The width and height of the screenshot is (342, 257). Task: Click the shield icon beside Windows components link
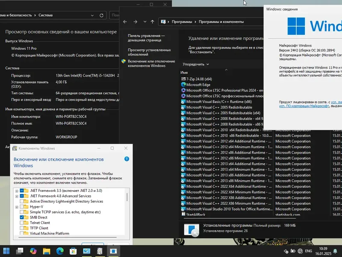(x=124, y=61)
